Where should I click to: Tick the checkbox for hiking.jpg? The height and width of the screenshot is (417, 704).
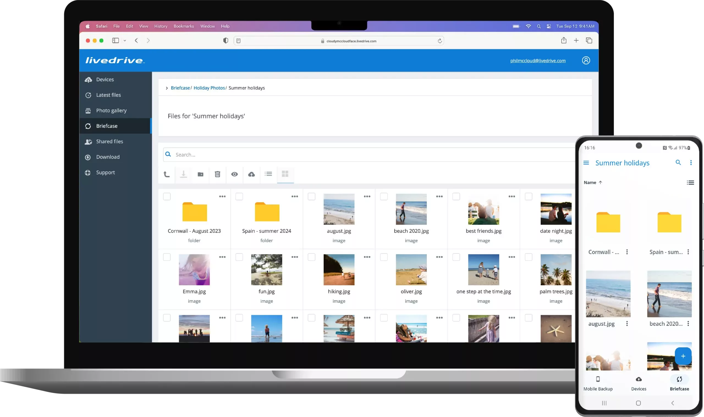(x=311, y=257)
